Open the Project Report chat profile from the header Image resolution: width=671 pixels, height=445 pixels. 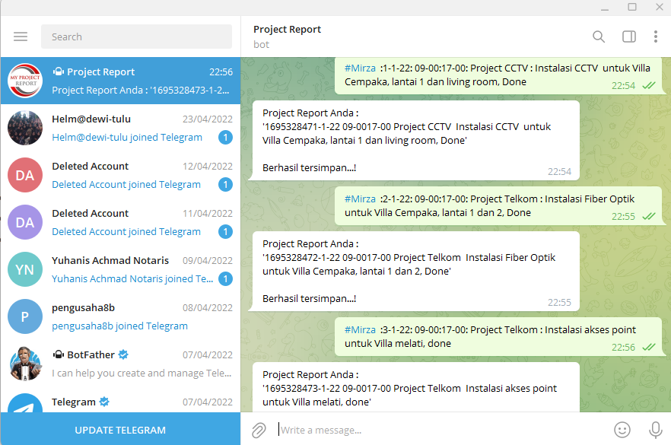(288, 29)
